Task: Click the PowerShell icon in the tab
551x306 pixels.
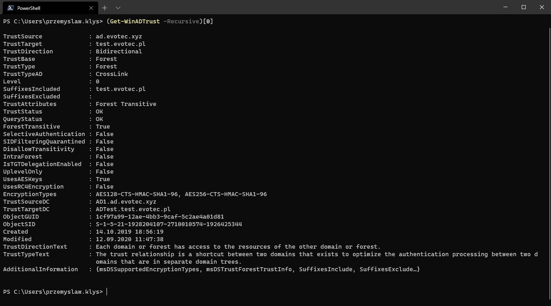Action: point(11,8)
